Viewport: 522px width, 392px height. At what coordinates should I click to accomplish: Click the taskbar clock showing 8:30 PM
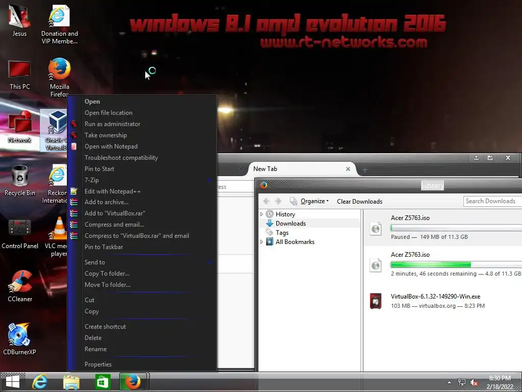(500, 382)
